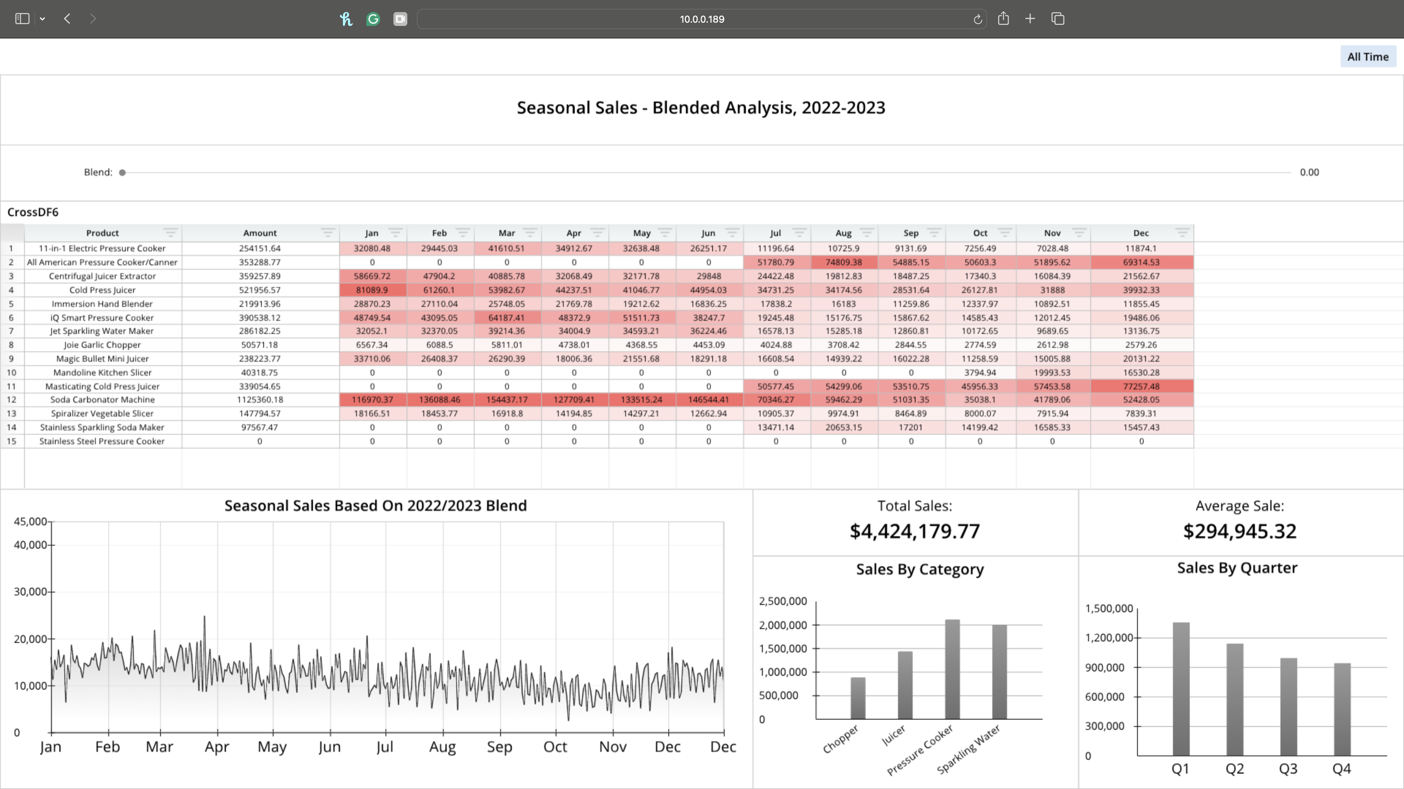The height and width of the screenshot is (789, 1404).
Task: Open the screen recorder extension icon
Action: pos(400,19)
